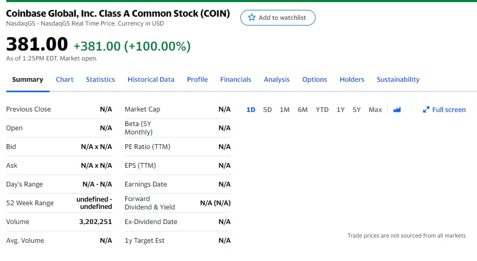Select the 1D chart range
This screenshot has height=261, width=477.
[251, 109]
